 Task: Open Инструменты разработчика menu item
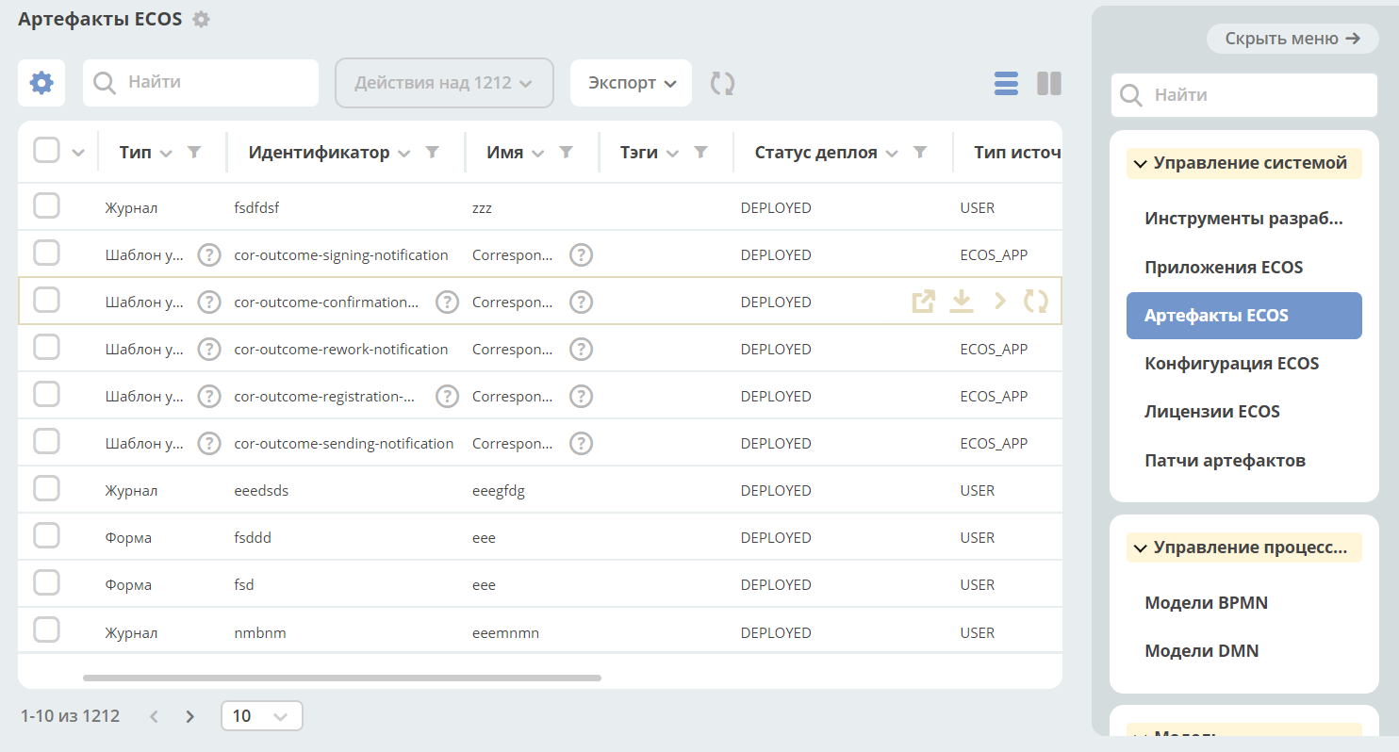pos(1244,219)
